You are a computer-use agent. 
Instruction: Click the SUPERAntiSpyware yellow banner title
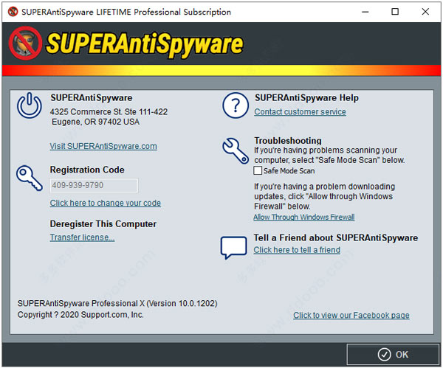point(145,44)
